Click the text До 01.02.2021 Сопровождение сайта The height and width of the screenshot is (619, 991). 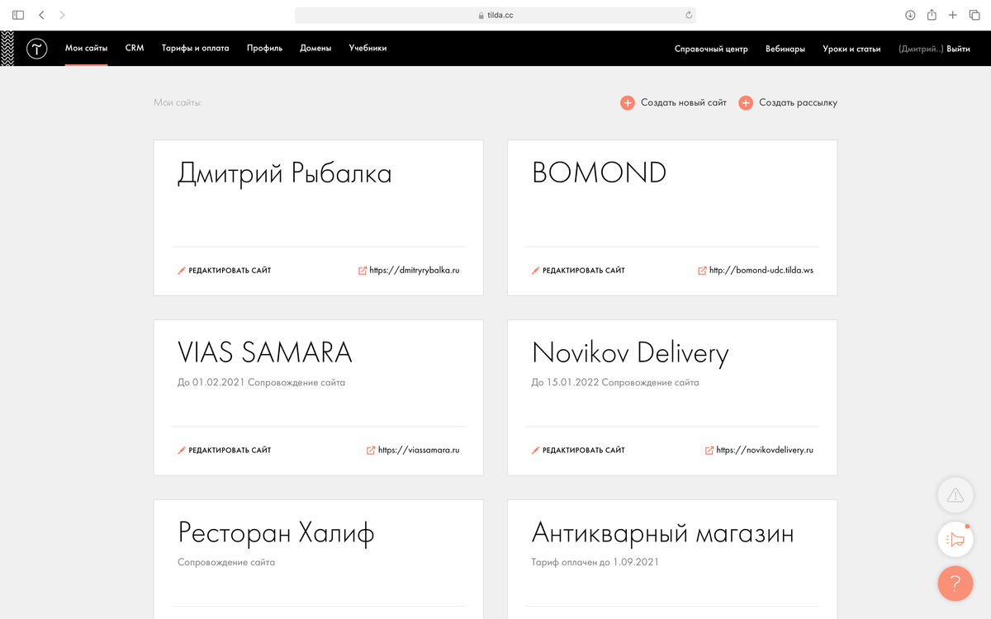(x=261, y=383)
